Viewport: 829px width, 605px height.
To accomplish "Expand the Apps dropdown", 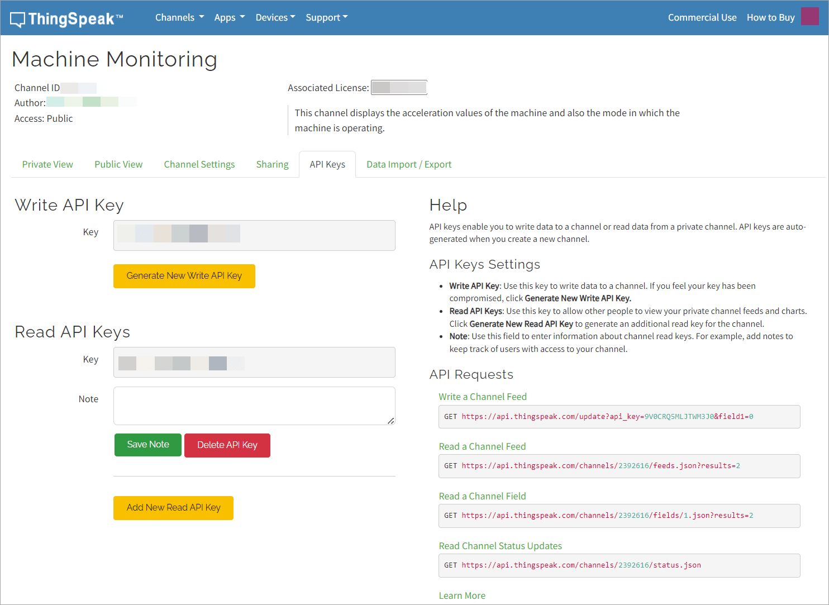I will 229,17.
